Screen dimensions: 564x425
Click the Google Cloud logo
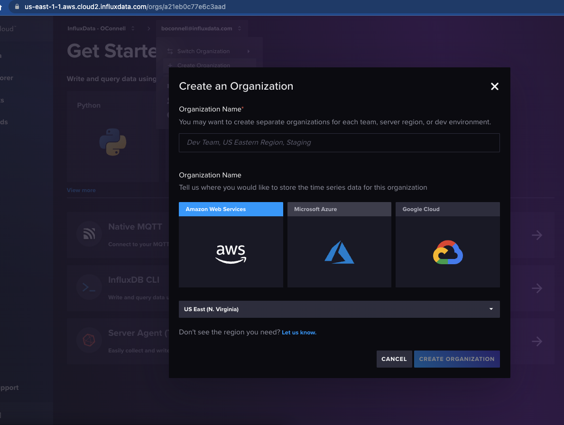click(x=447, y=252)
